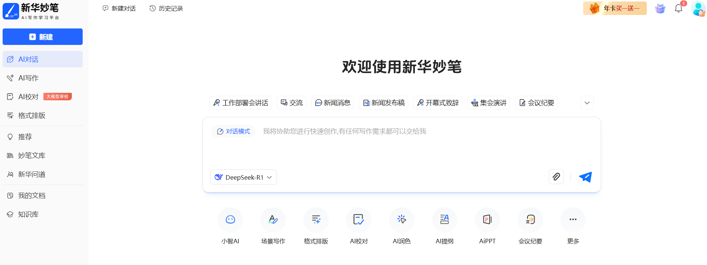This screenshot has width=707, height=265.
Task: Go to 知识库 in sidebar
Action: point(28,214)
